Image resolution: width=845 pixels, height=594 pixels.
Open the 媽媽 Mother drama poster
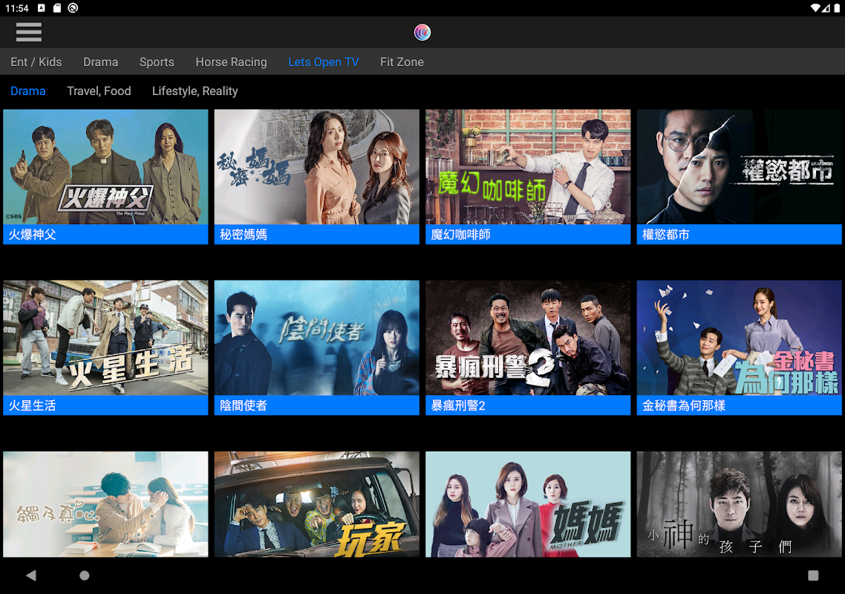tap(528, 504)
